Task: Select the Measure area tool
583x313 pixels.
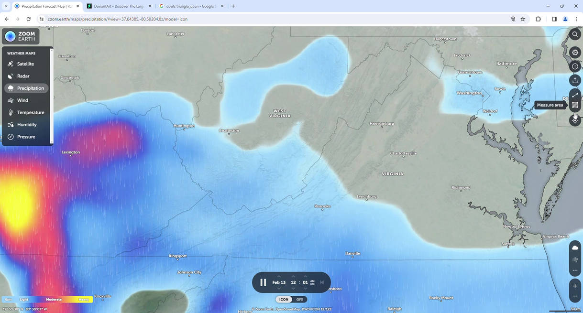Action: pos(575,106)
